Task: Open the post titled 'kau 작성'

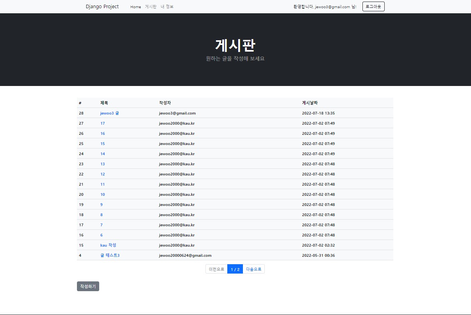Action: 108,245
